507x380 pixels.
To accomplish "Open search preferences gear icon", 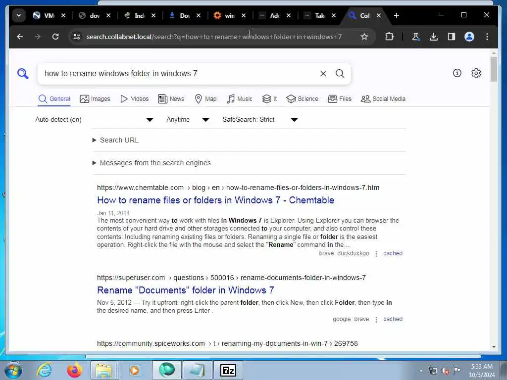I will (x=476, y=73).
